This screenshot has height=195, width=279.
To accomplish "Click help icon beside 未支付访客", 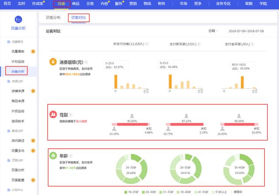I will tap(147, 44).
